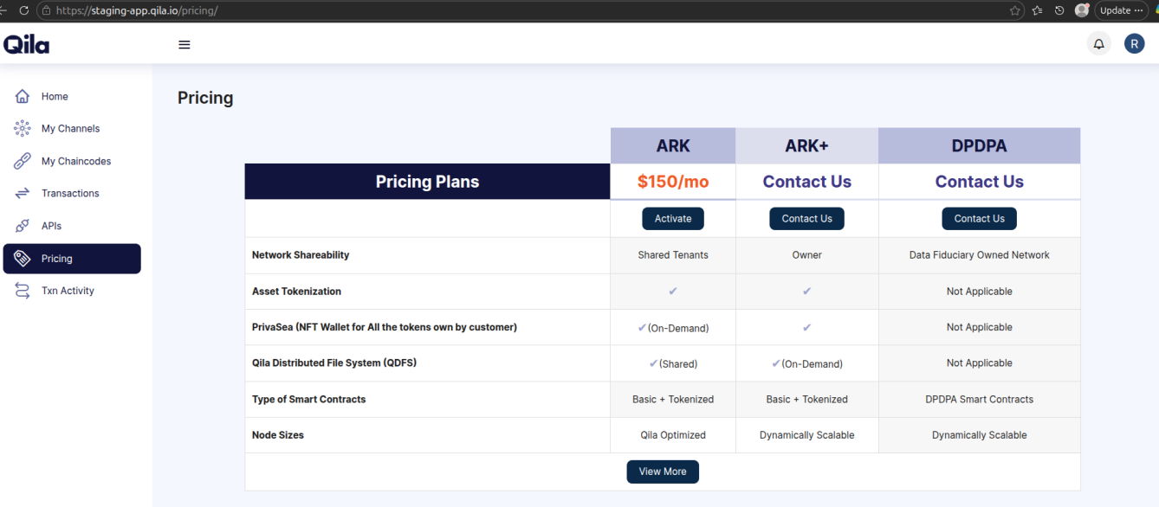Navigate to Transactions via sidebar icon

coord(69,192)
